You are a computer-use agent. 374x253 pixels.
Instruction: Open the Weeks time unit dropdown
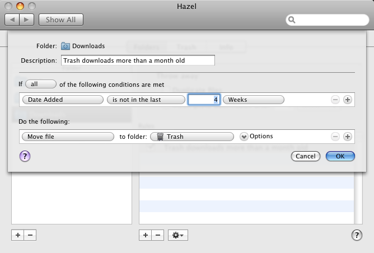coord(254,100)
